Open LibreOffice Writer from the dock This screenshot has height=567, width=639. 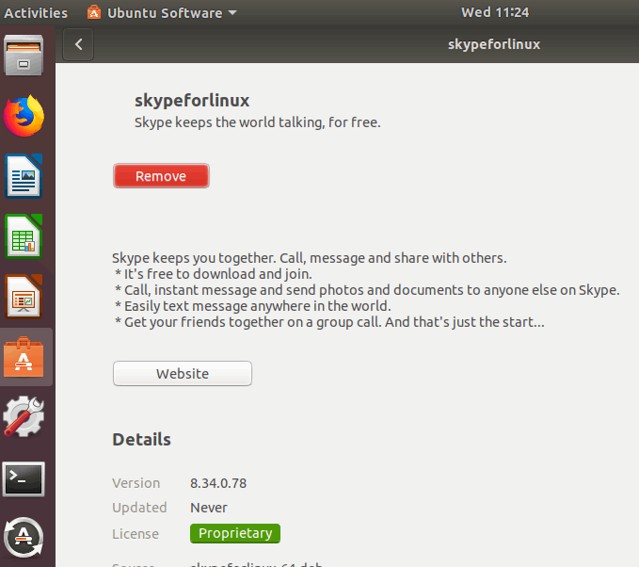coord(24,176)
